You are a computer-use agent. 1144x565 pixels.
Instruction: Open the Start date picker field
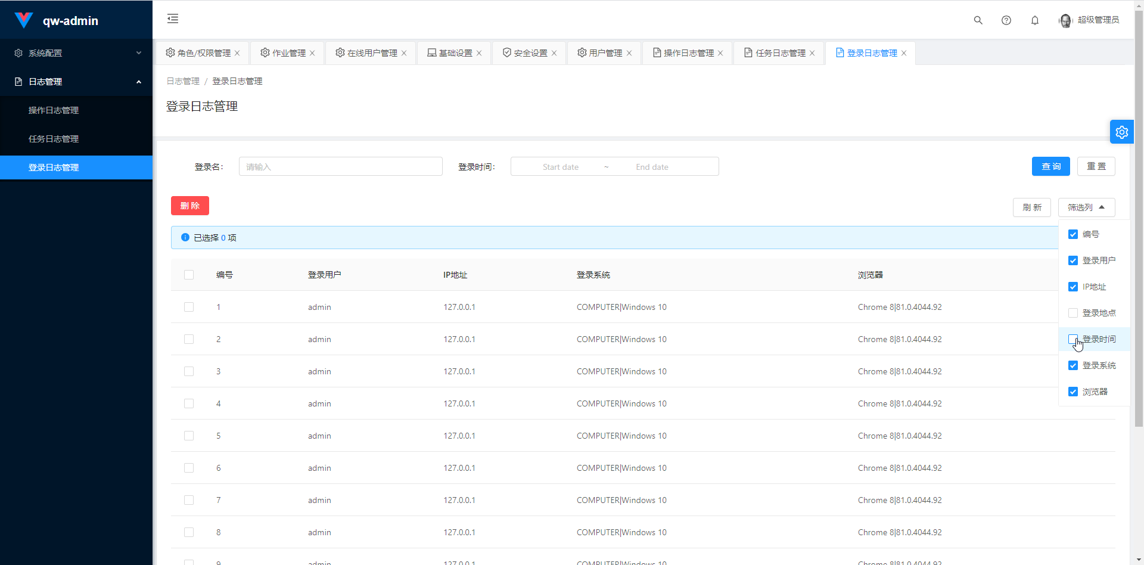561,167
